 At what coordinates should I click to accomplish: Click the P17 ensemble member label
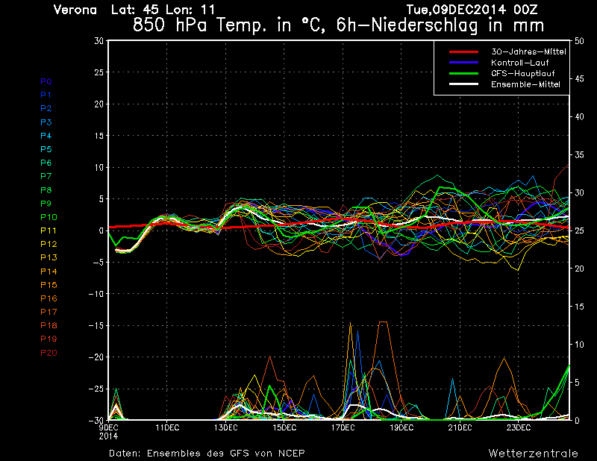click(x=49, y=312)
